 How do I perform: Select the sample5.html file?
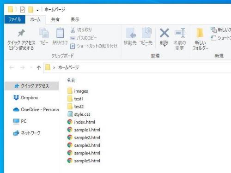84,161
